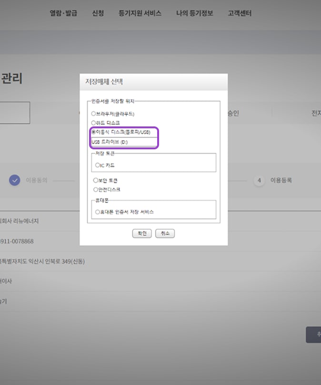Image resolution: width=321 pixels, height=385 pixels.
Task: Click the 저장매체 선택 dialog title
Action: (x=104, y=82)
